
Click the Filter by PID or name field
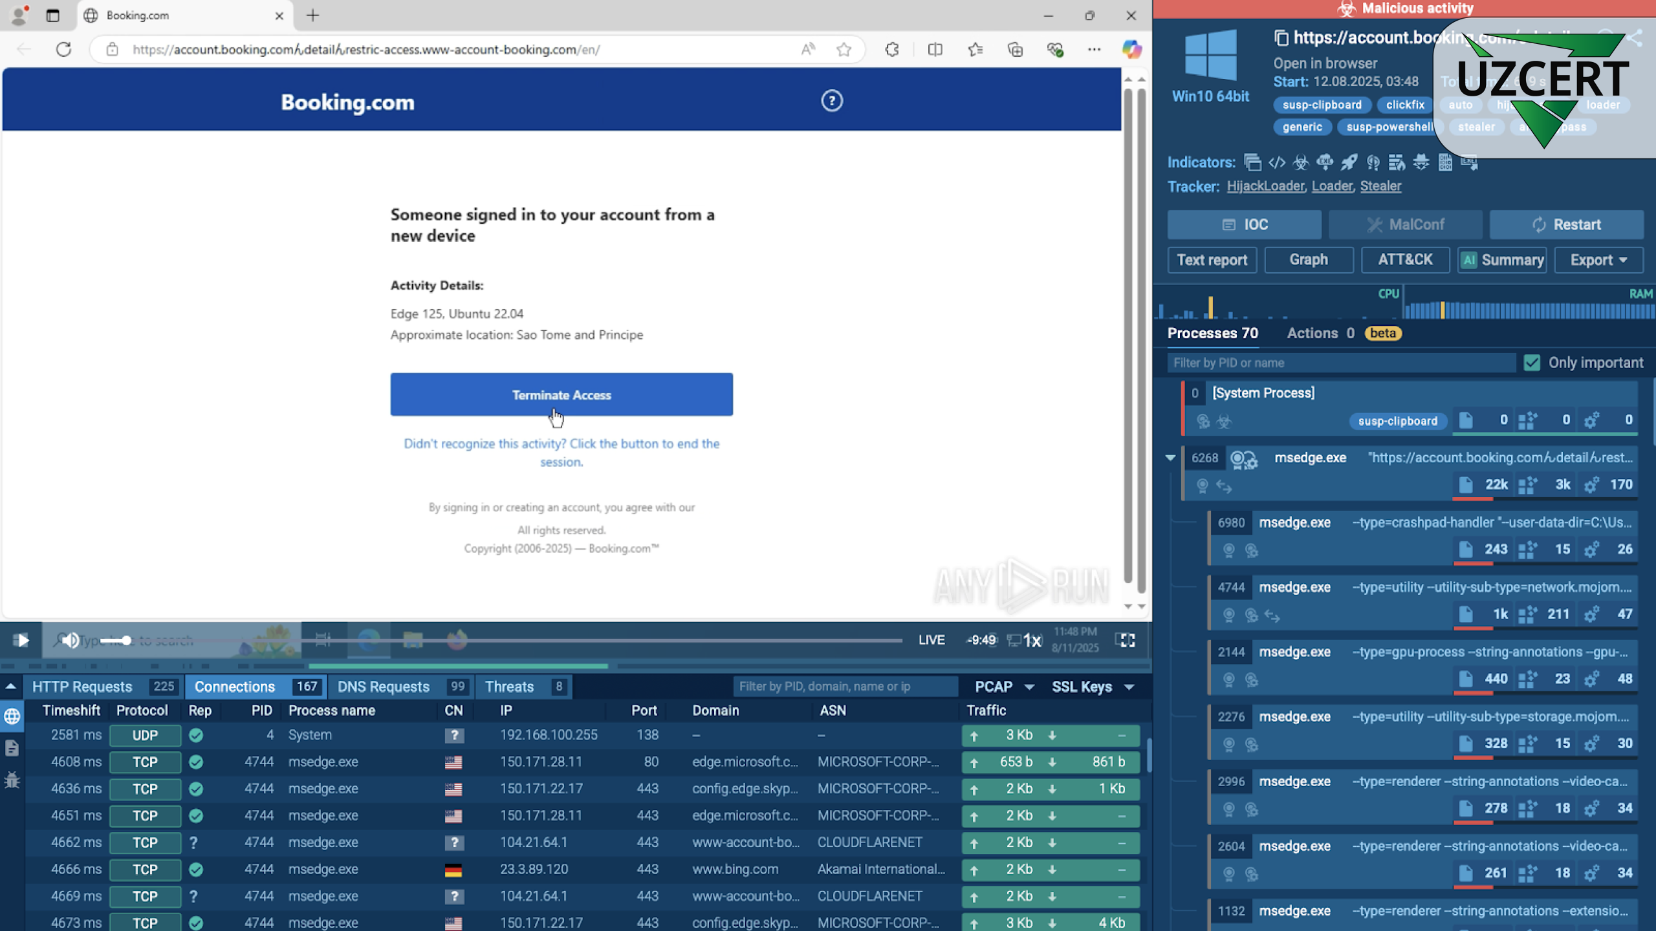click(1340, 363)
